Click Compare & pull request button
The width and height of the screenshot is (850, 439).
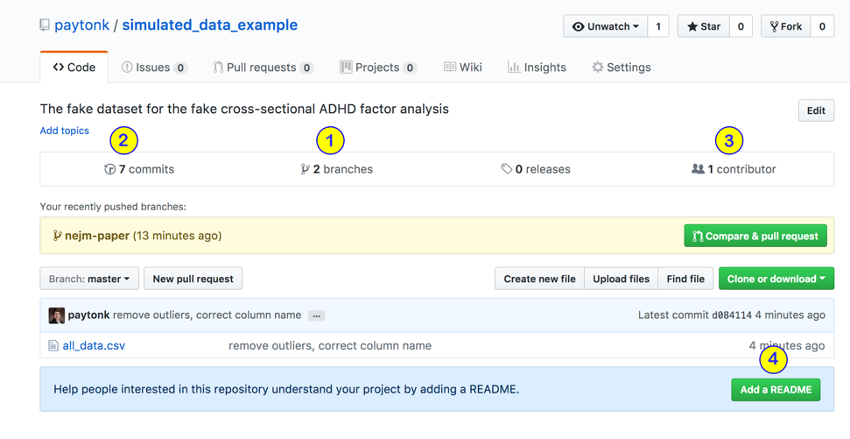tap(755, 236)
